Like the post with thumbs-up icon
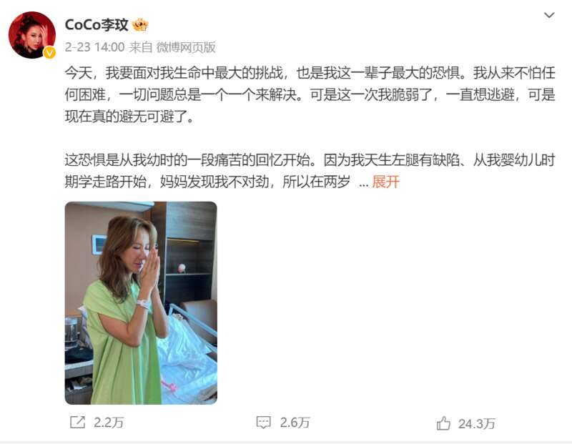The width and height of the screenshot is (572, 444). point(443,423)
